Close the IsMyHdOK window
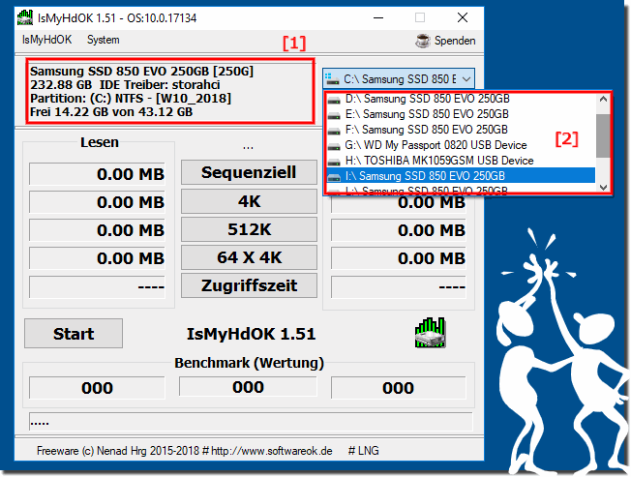This screenshot has height=477, width=631. coord(463,17)
